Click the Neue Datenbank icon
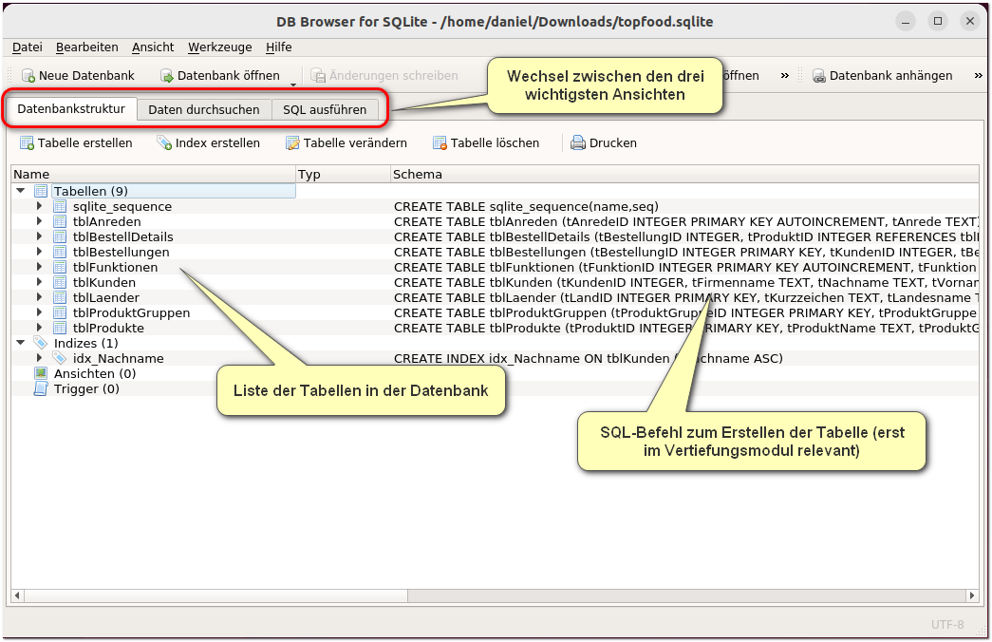 [x=28, y=76]
